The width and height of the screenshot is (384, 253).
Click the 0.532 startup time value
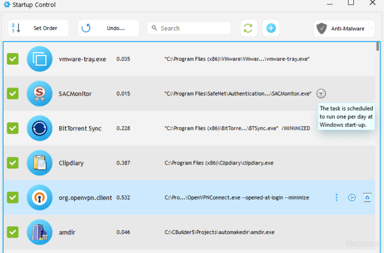[123, 197]
